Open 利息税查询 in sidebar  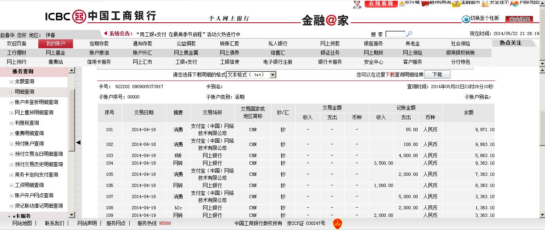point(27,123)
